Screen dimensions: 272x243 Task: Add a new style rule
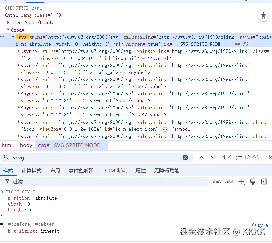coord(242,182)
